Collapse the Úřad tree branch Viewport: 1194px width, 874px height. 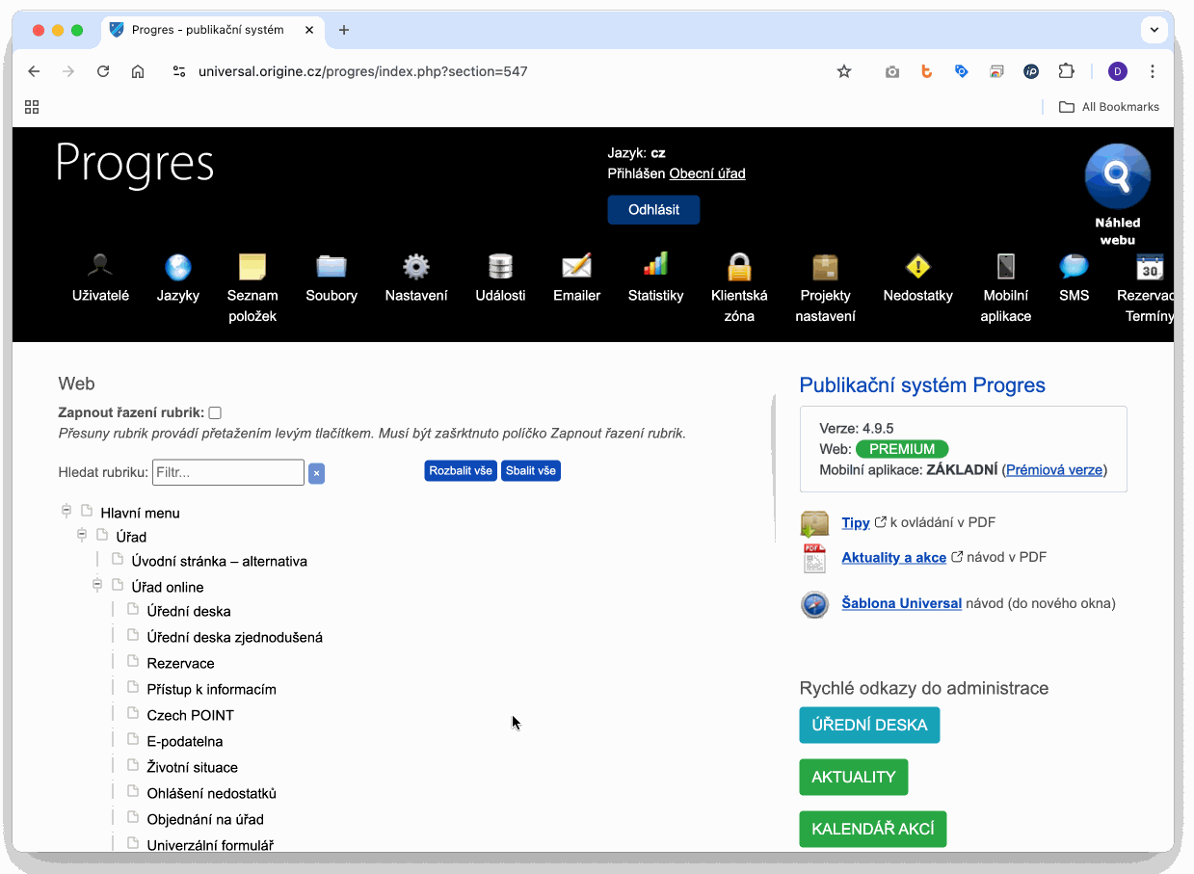[x=82, y=535]
